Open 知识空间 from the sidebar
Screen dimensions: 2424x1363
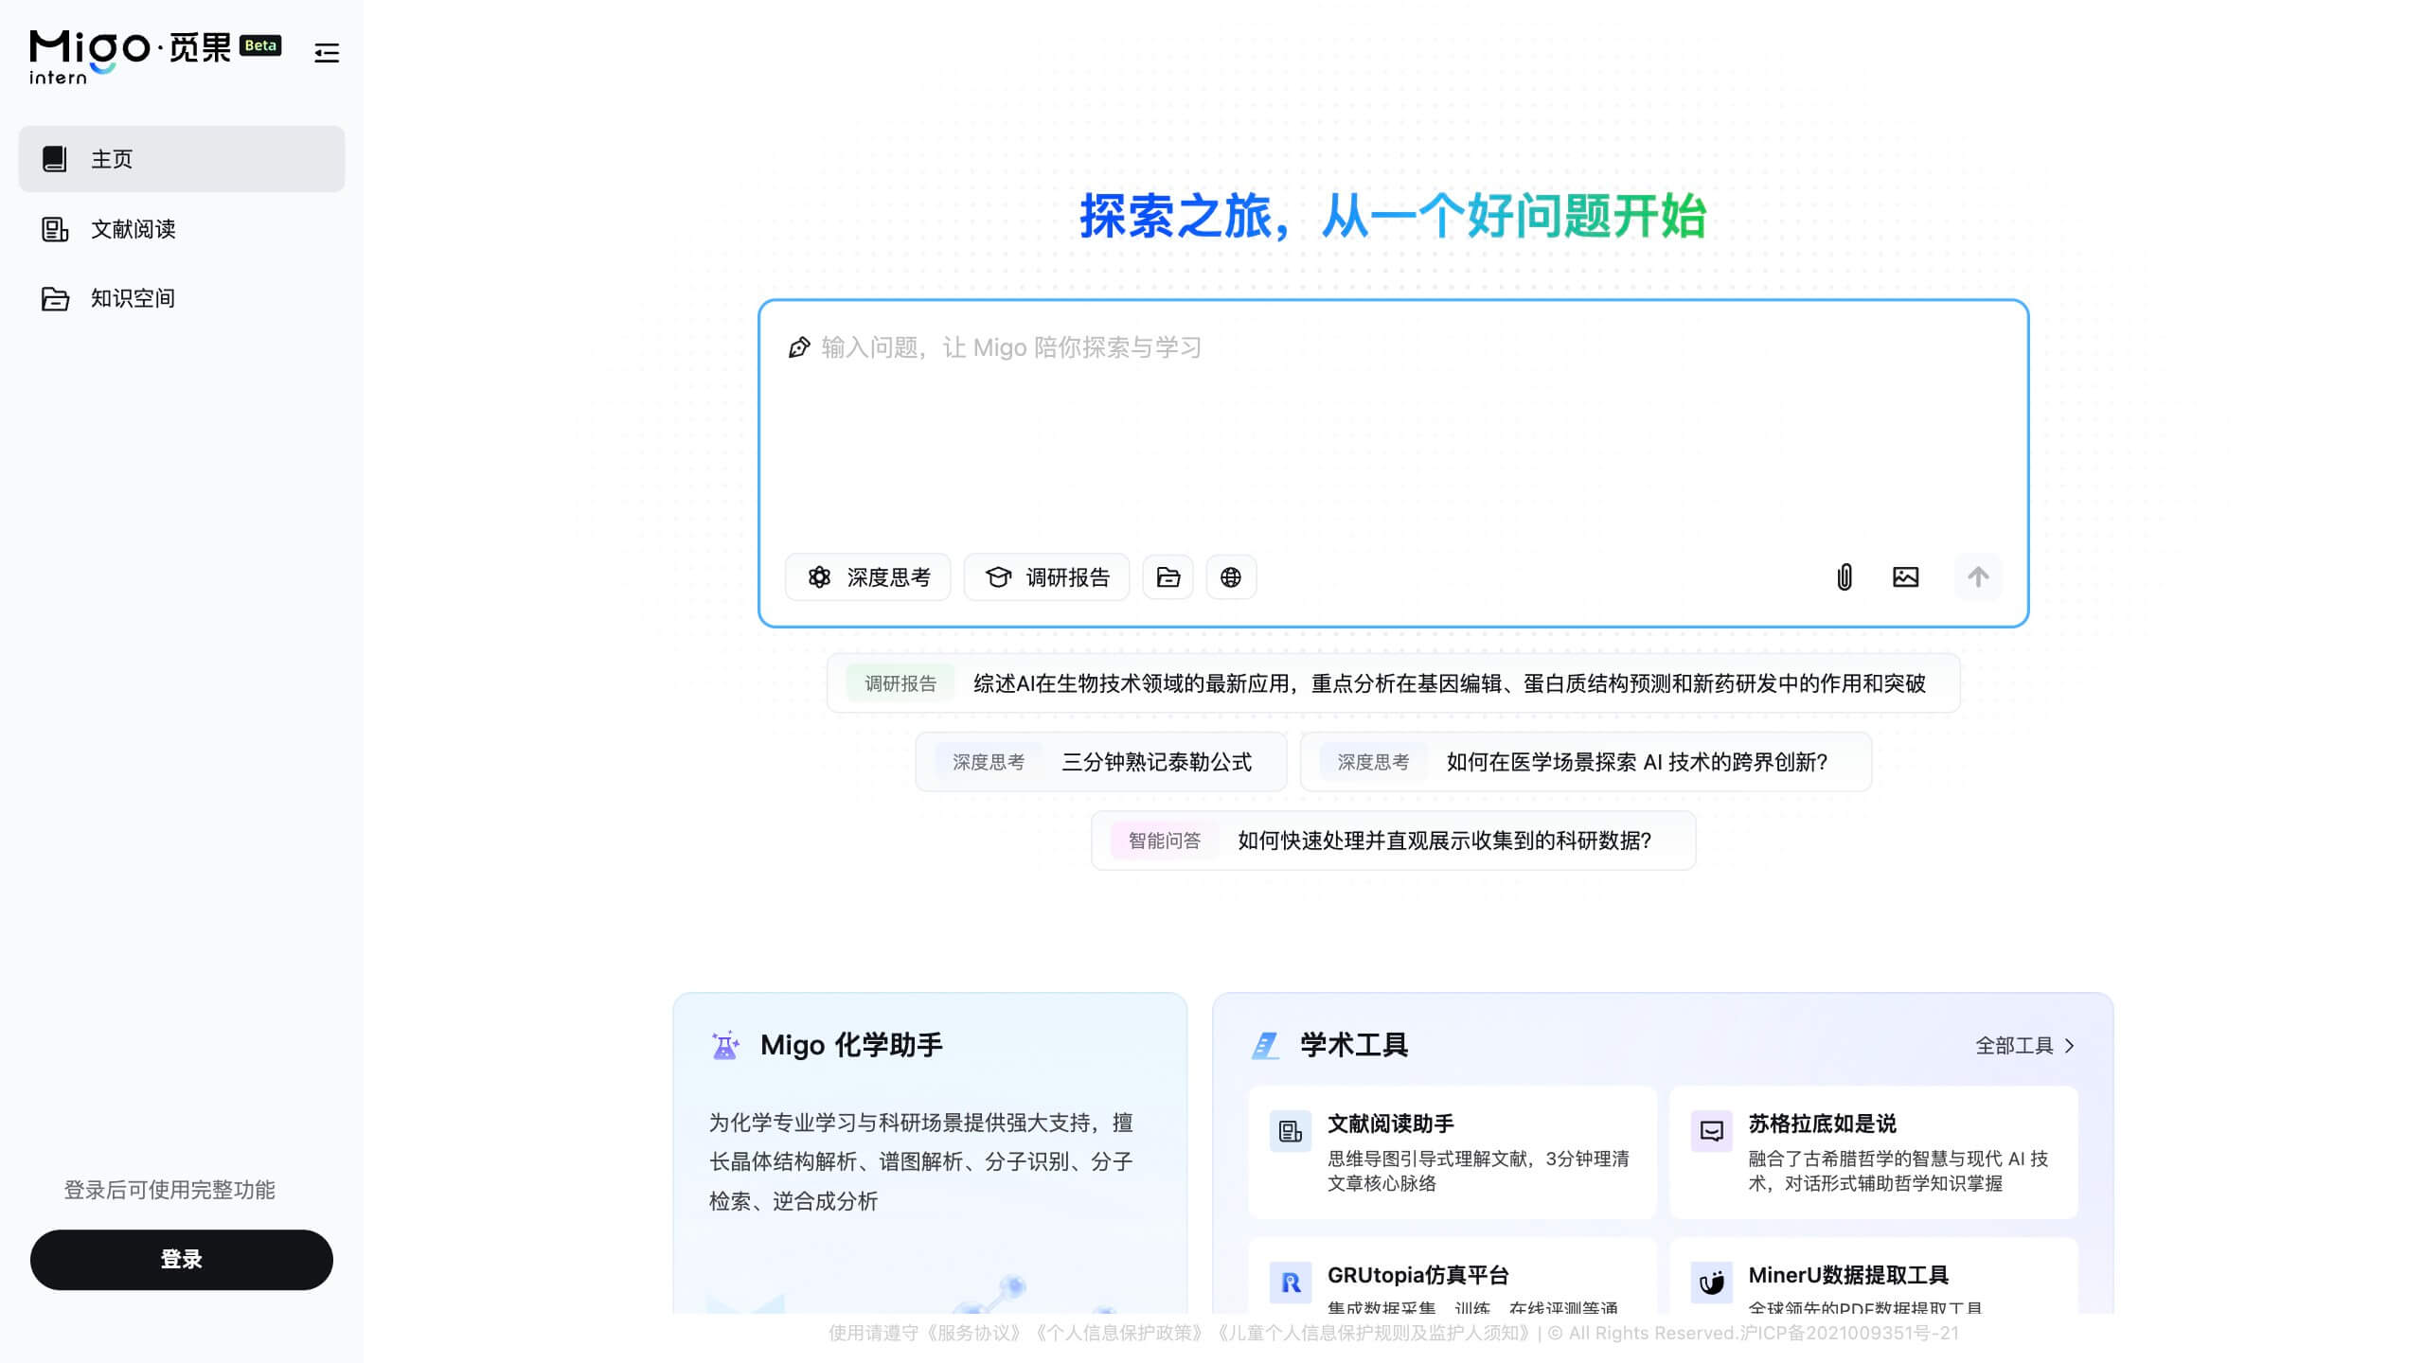tap(133, 298)
